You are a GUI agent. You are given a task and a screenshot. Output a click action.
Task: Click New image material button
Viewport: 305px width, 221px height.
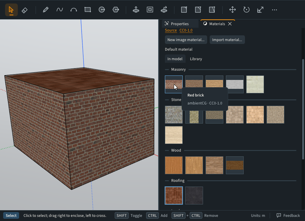click(186, 40)
